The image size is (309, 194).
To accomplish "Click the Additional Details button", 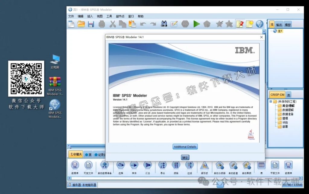I will click(185, 147).
